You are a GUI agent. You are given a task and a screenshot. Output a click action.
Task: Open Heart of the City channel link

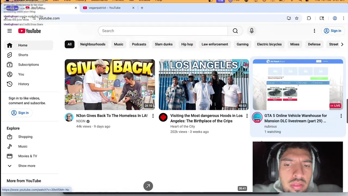click(x=183, y=126)
